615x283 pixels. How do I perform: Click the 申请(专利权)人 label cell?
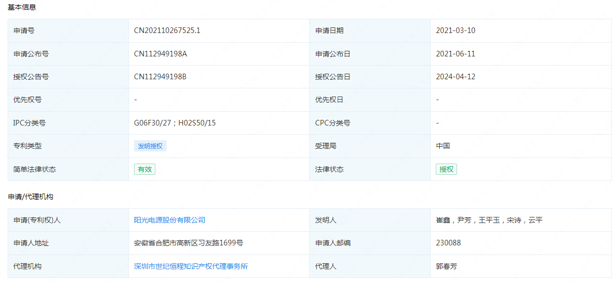pyautogui.click(x=68, y=220)
